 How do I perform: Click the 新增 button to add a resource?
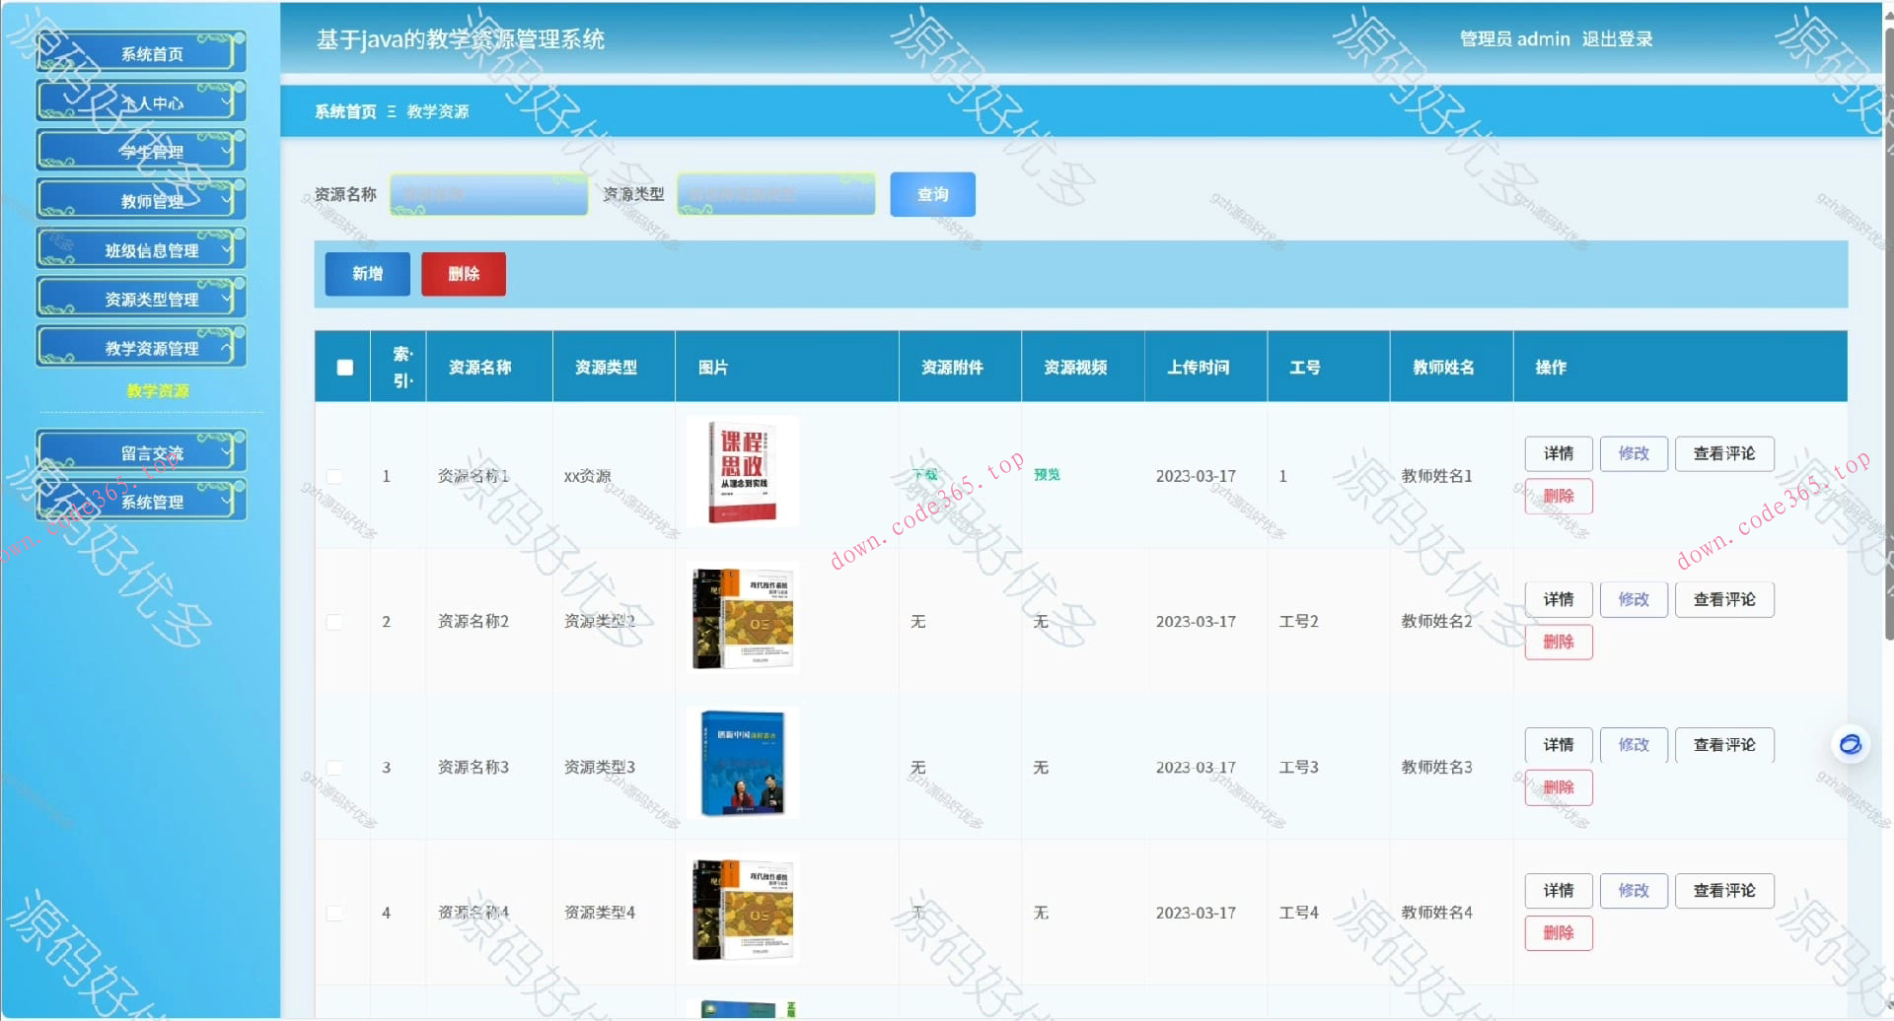[x=366, y=274]
